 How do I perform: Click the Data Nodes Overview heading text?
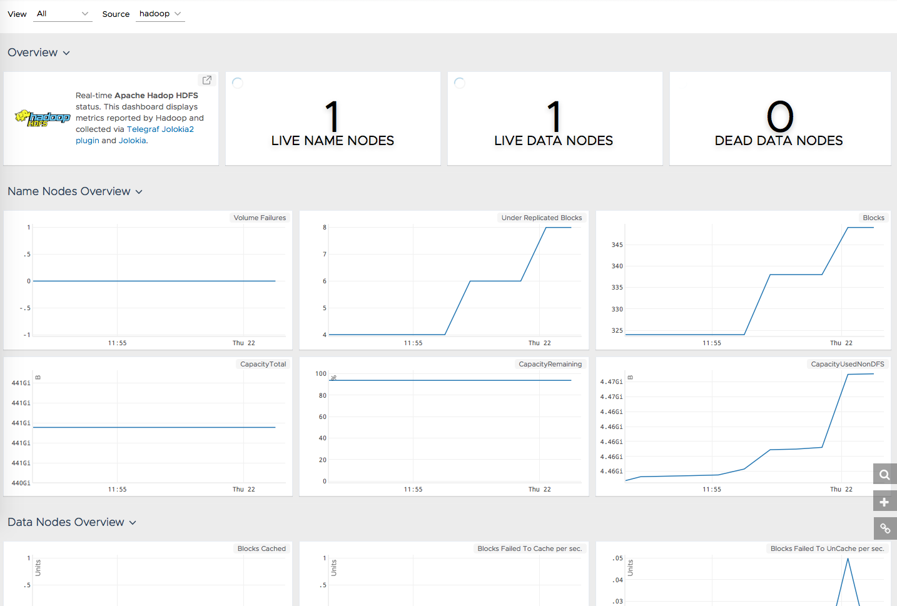[x=66, y=522]
